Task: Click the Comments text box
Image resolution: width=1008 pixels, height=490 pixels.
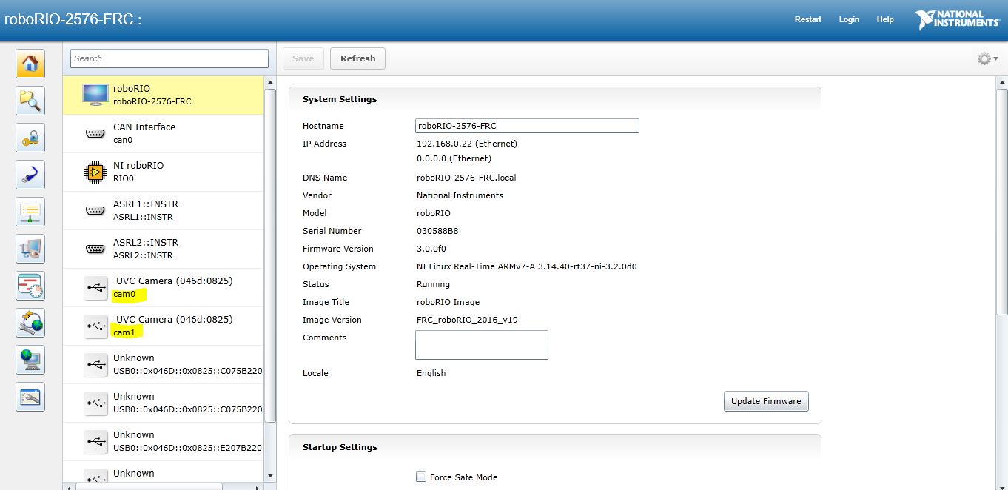Action: tap(482, 345)
